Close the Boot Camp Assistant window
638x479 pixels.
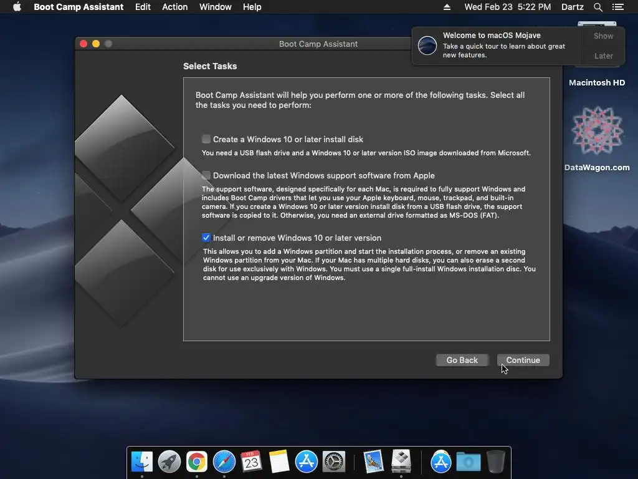point(83,44)
